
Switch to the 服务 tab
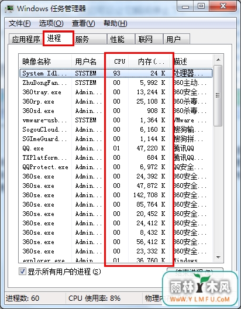click(x=90, y=39)
